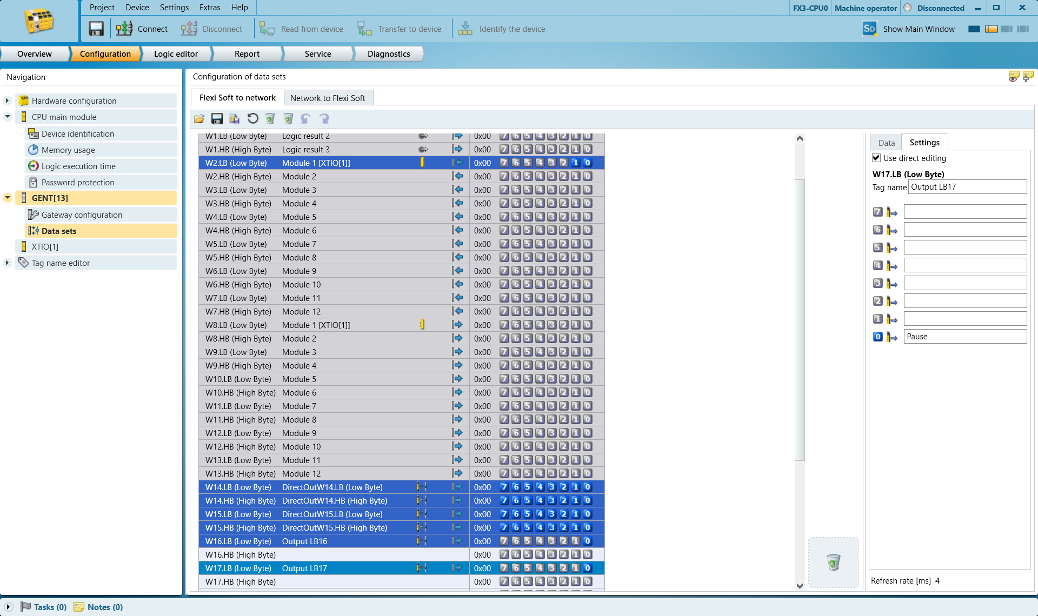Click the large recycle bin drop zone
Viewport: 1038px width, 616px height.
pos(833,562)
